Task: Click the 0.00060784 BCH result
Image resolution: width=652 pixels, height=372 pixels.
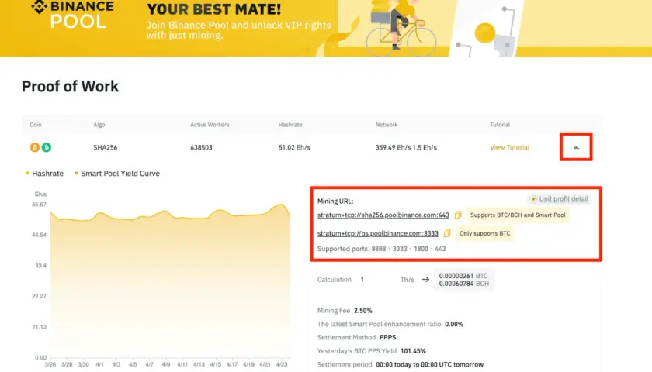Action: pos(463,284)
